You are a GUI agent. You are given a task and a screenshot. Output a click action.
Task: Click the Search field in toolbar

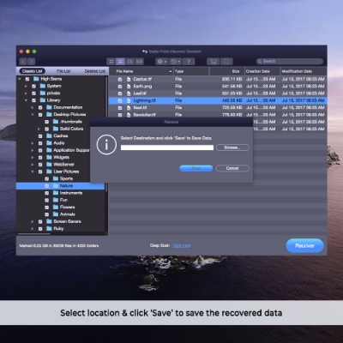[290, 62]
